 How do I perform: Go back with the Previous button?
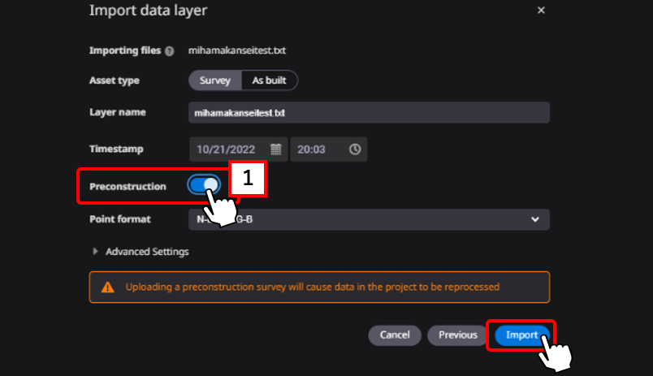(457, 335)
